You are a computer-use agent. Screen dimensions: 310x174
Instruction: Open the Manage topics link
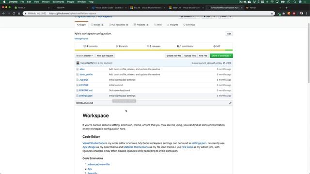81,39
